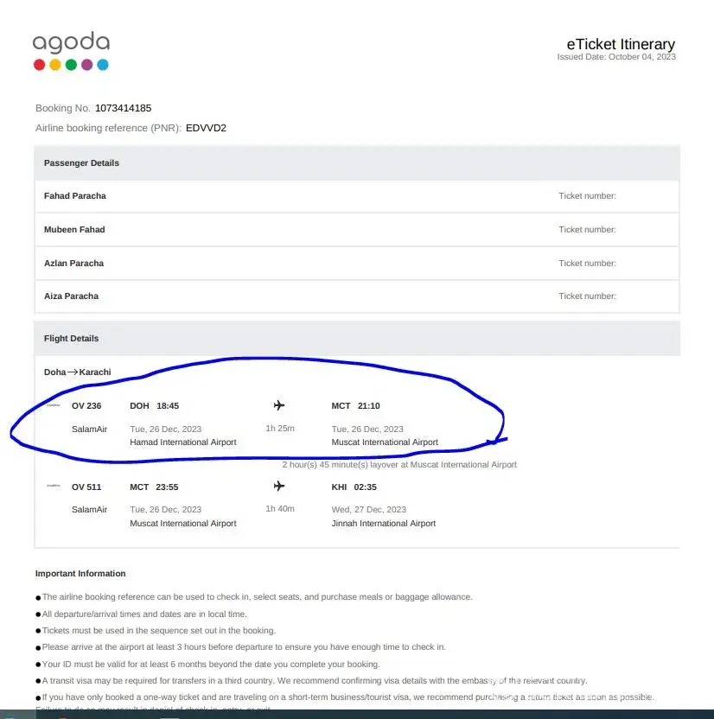Click the "SalamAir" label under OV 236
This screenshot has height=719, width=714.
click(89, 429)
